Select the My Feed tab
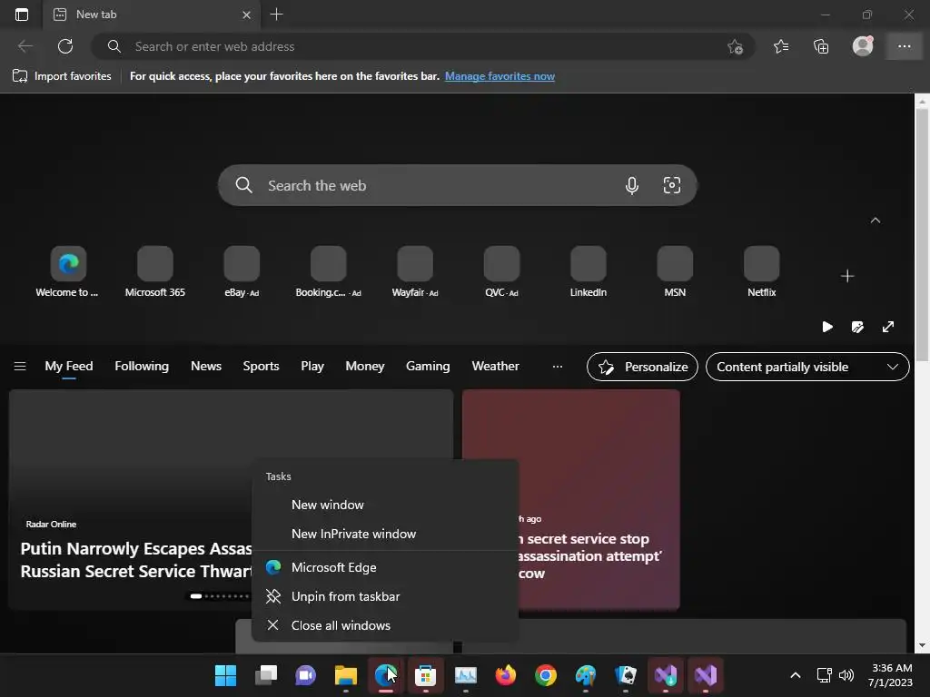This screenshot has height=697, width=930. pyautogui.click(x=69, y=367)
